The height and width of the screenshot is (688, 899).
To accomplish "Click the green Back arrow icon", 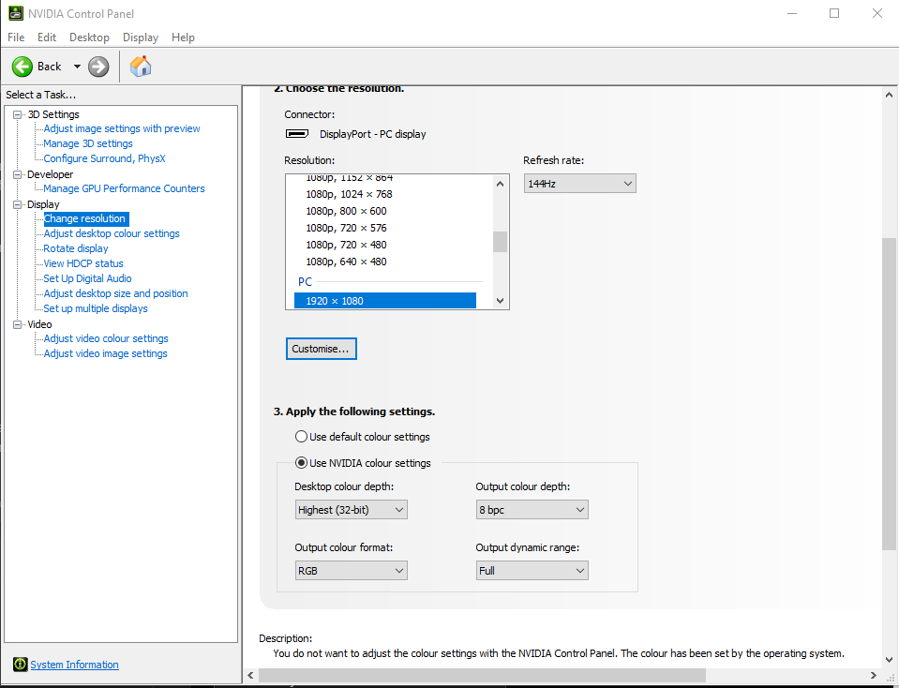I will click(22, 67).
